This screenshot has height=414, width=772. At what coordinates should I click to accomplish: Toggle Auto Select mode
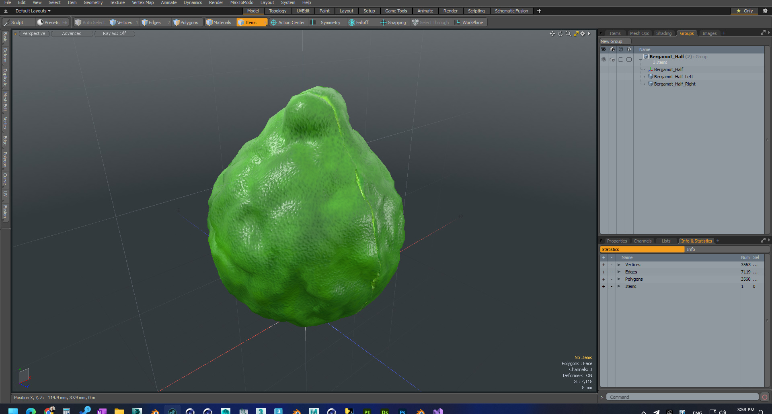(x=90, y=22)
